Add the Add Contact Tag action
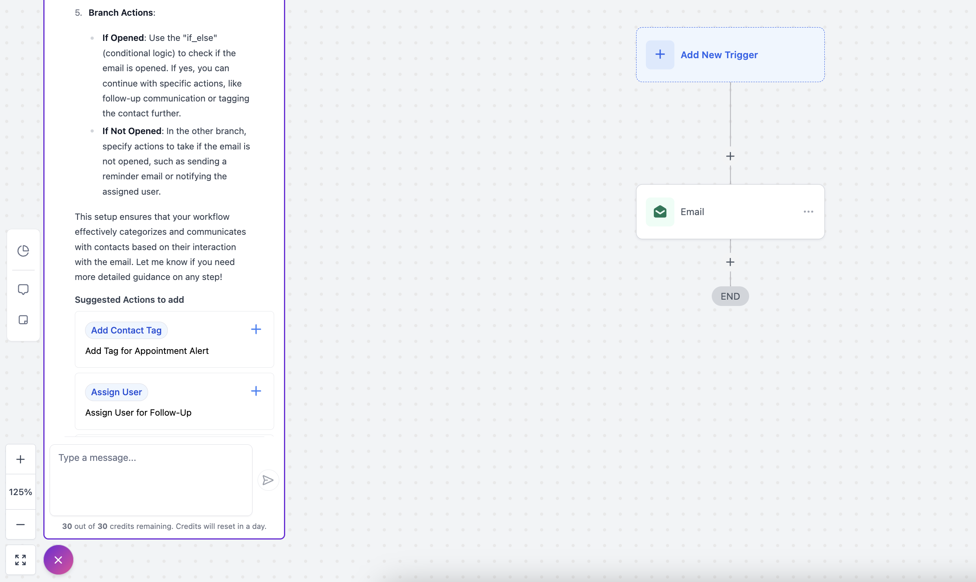The image size is (976, 582). [x=256, y=329]
